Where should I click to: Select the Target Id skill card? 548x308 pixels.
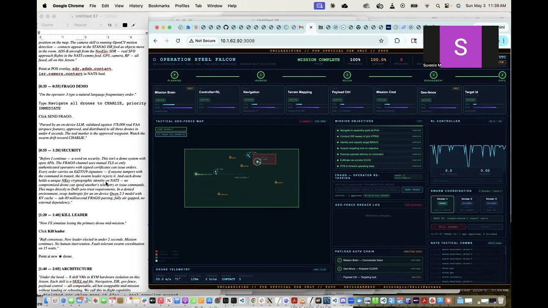point(484,100)
